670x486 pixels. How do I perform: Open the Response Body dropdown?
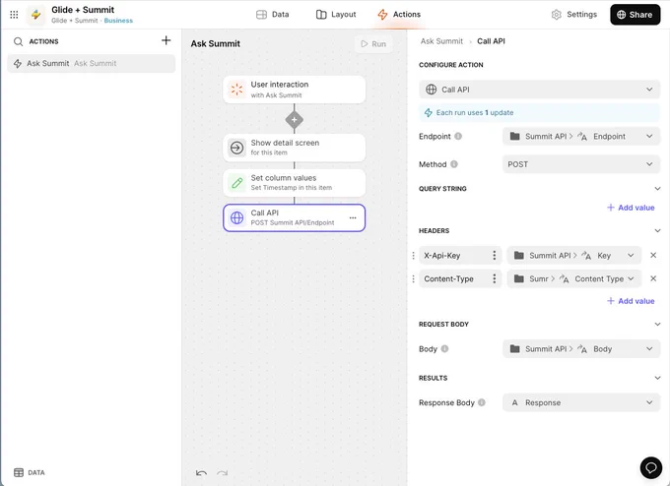581,402
